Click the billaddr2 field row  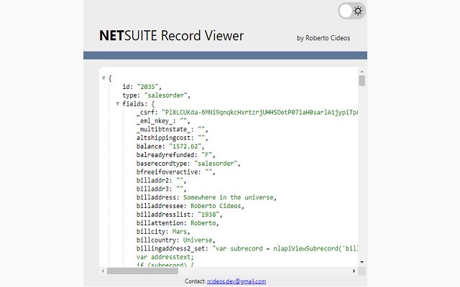click(161, 180)
